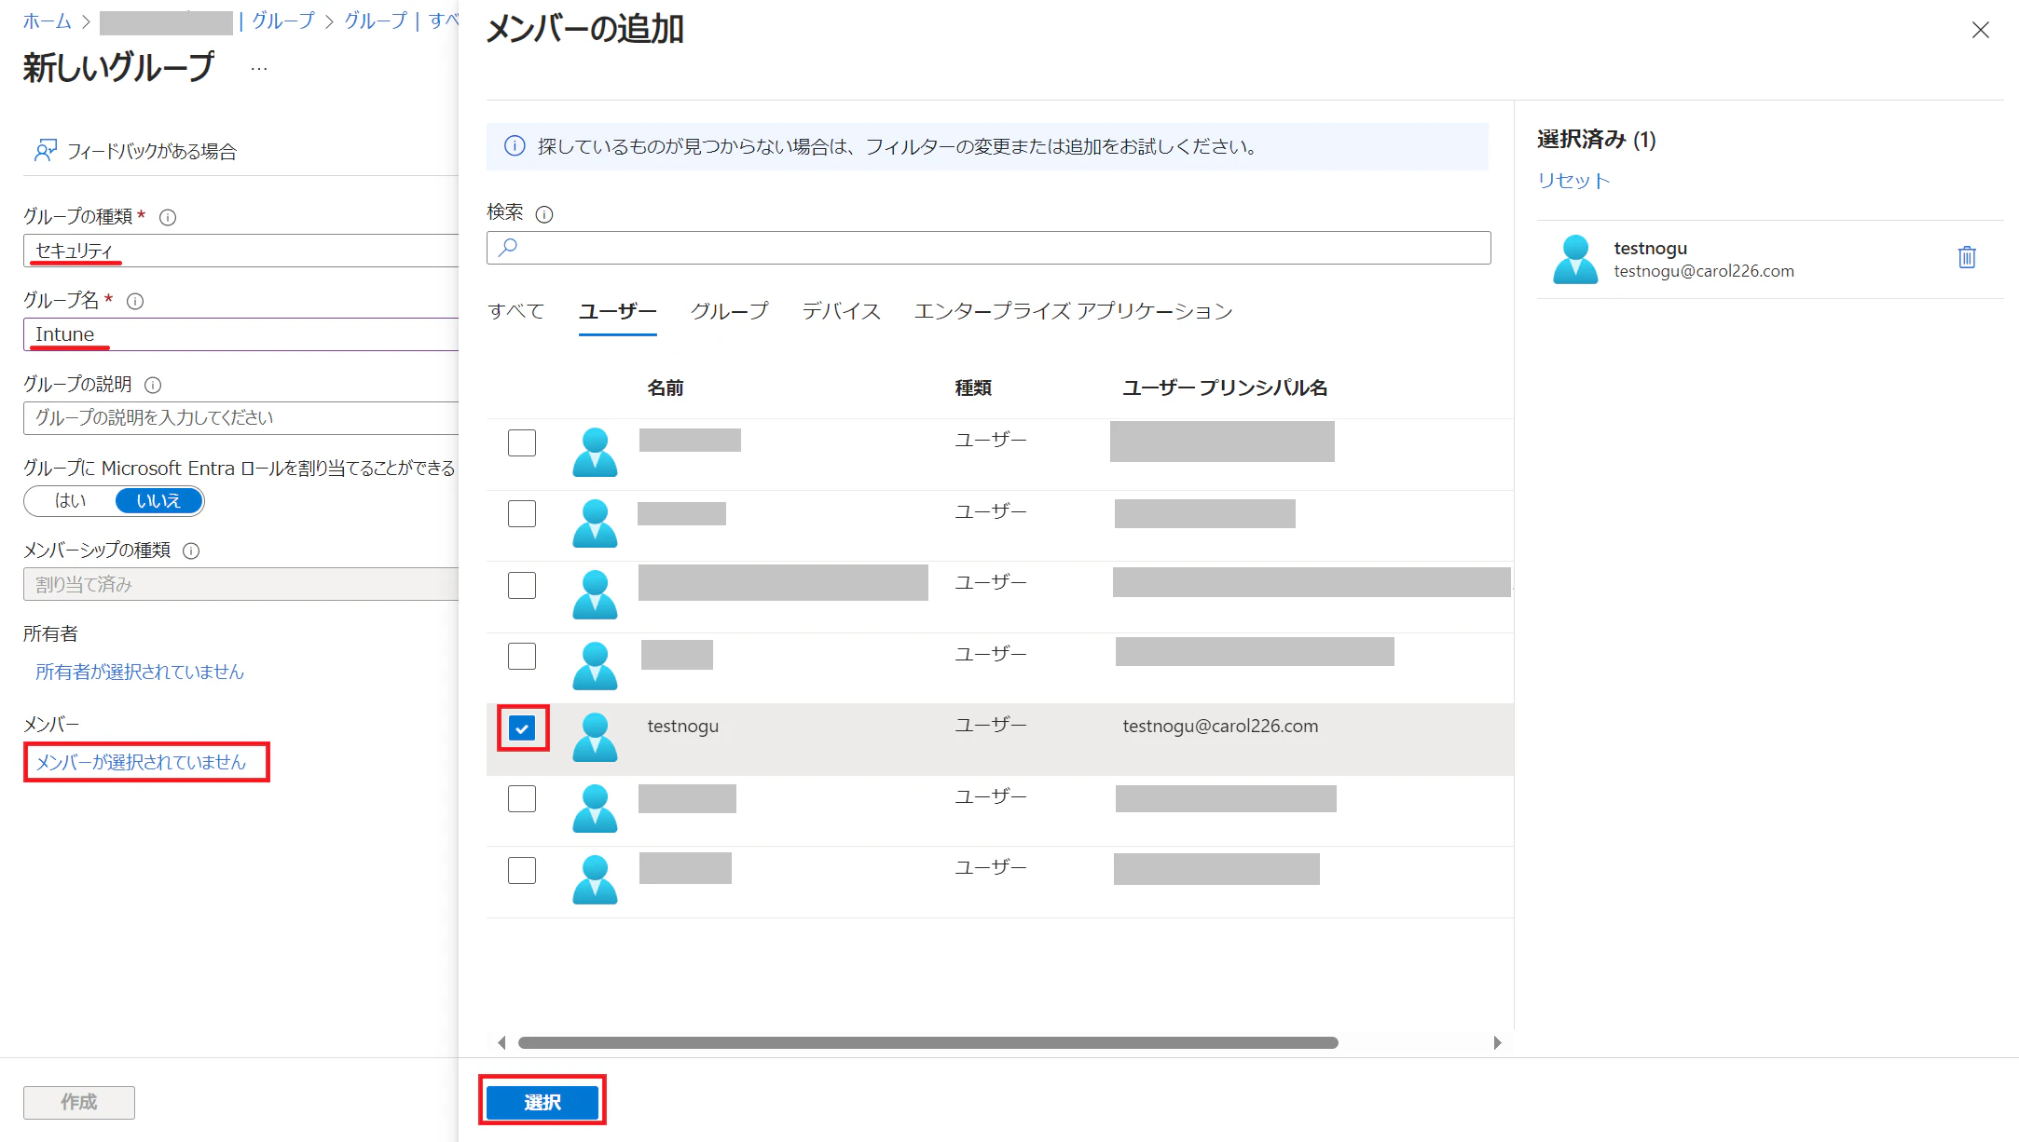This screenshot has height=1142, width=2019.
Task: Close the メンバーの追加 panel
Action: pyautogui.click(x=1981, y=31)
